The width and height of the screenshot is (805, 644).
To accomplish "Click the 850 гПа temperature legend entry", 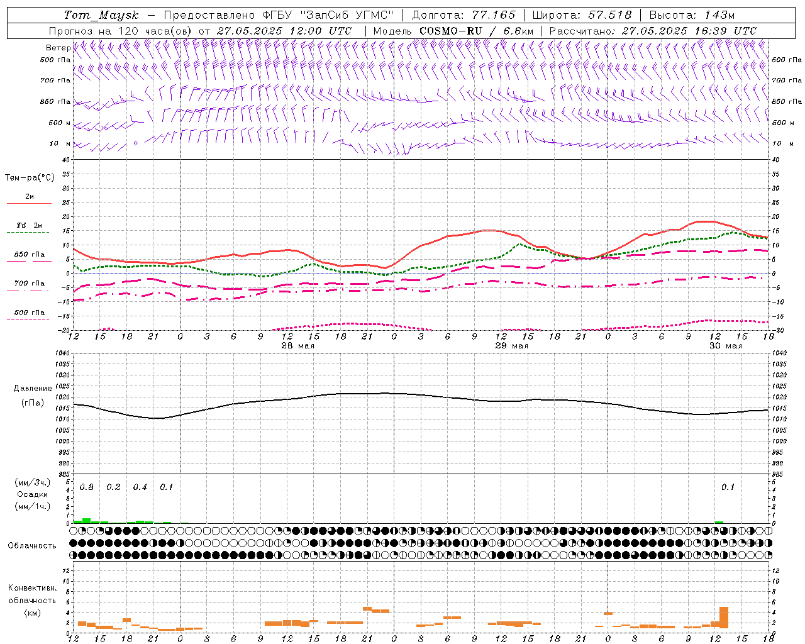I will tap(30, 255).
